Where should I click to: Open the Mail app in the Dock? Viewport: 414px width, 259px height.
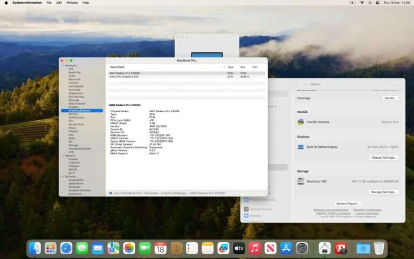pyautogui.click(x=98, y=248)
